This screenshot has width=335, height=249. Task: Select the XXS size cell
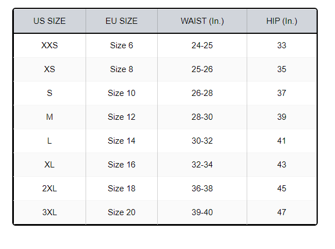49,45
